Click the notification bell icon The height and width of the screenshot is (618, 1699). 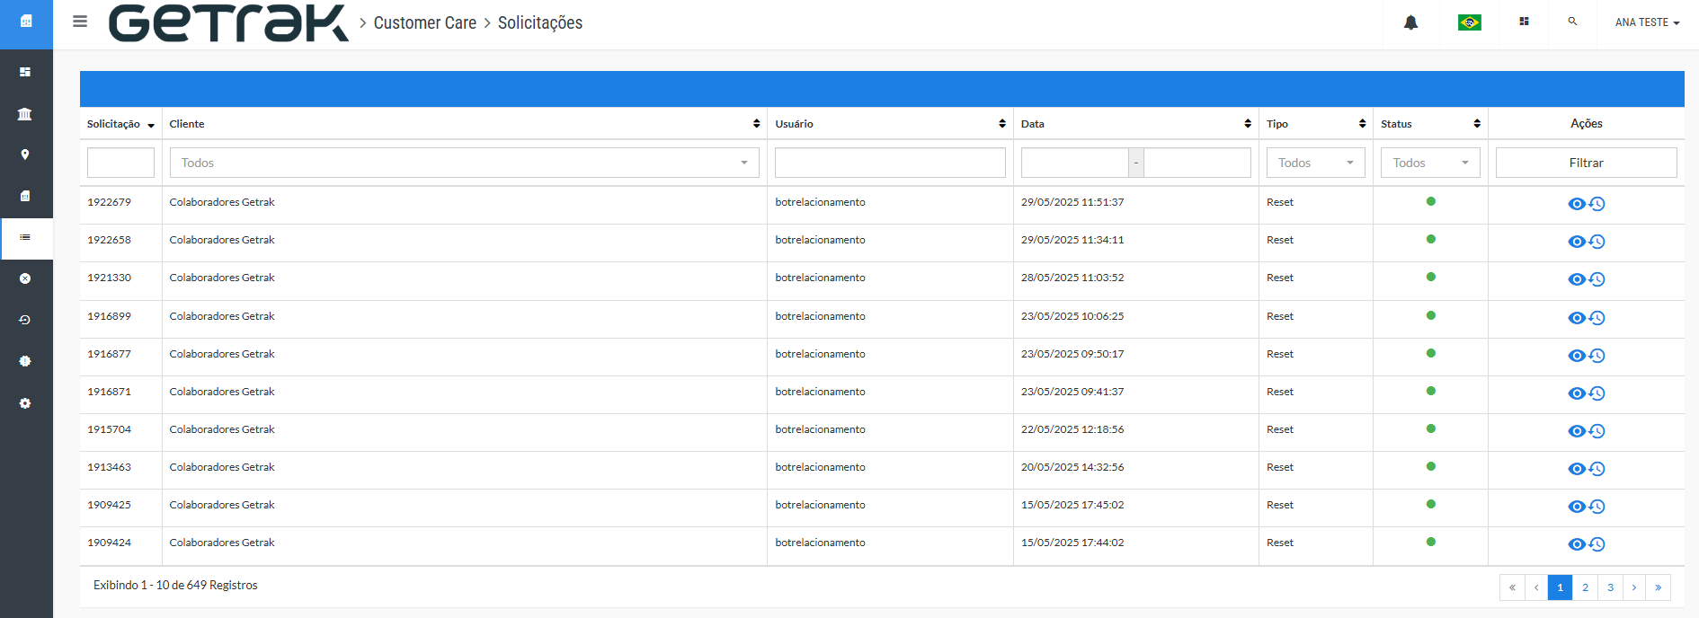(x=1410, y=22)
